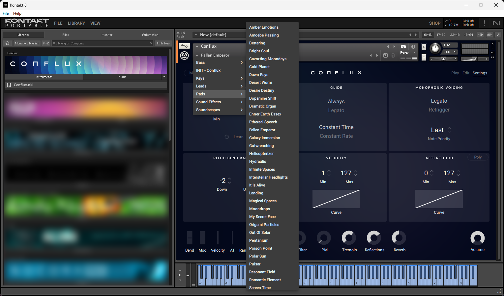Click the Tune knob

435,48
